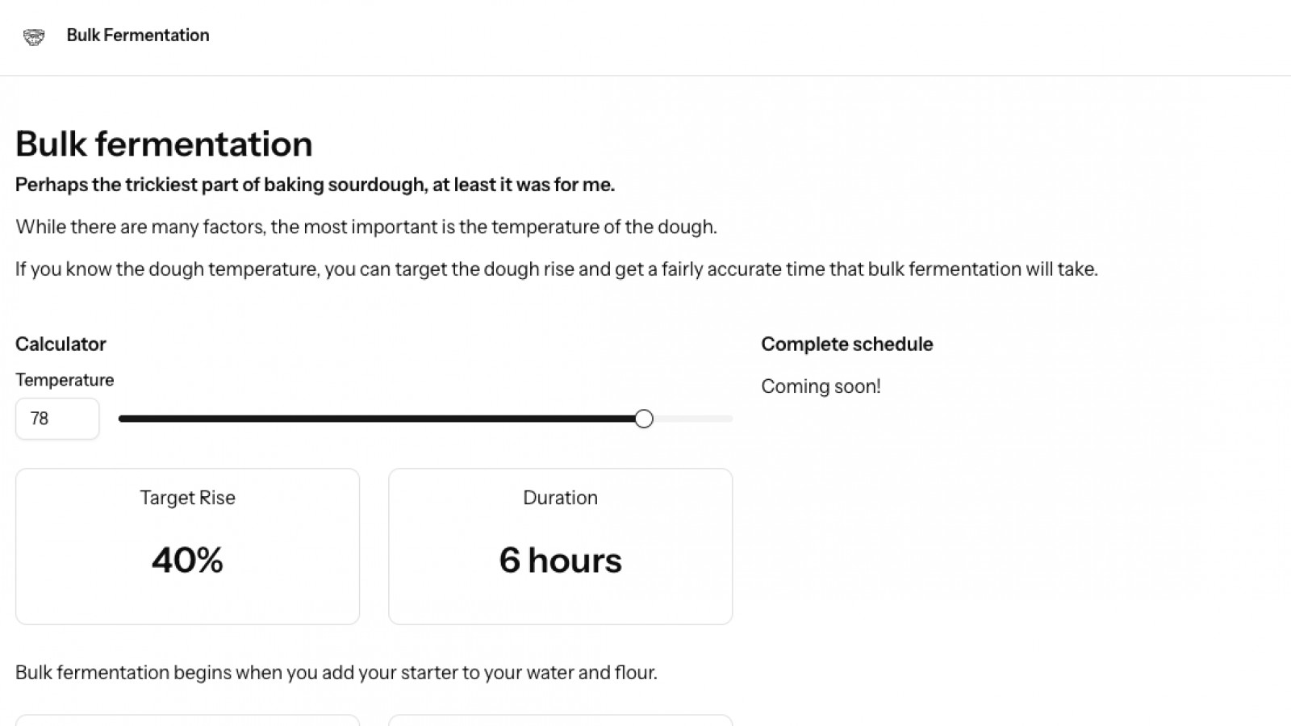Click the sourdough logo icon in header
The width and height of the screenshot is (1291, 726).
pos(34,36)
